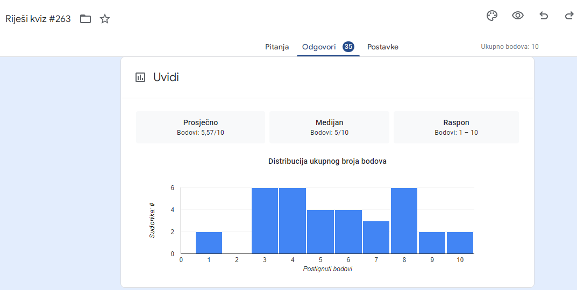Redo the last action

point(568,16)
